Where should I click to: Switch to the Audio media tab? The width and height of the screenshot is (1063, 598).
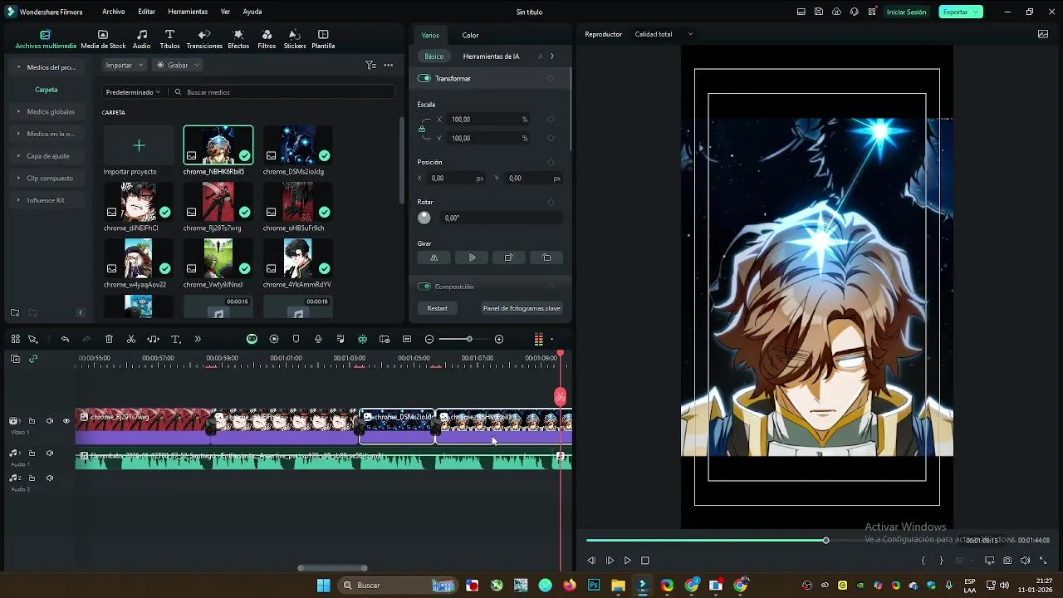coord(142,39)
